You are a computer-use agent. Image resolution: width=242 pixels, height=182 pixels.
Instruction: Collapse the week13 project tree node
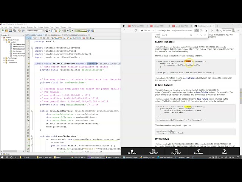click(2, 38)
